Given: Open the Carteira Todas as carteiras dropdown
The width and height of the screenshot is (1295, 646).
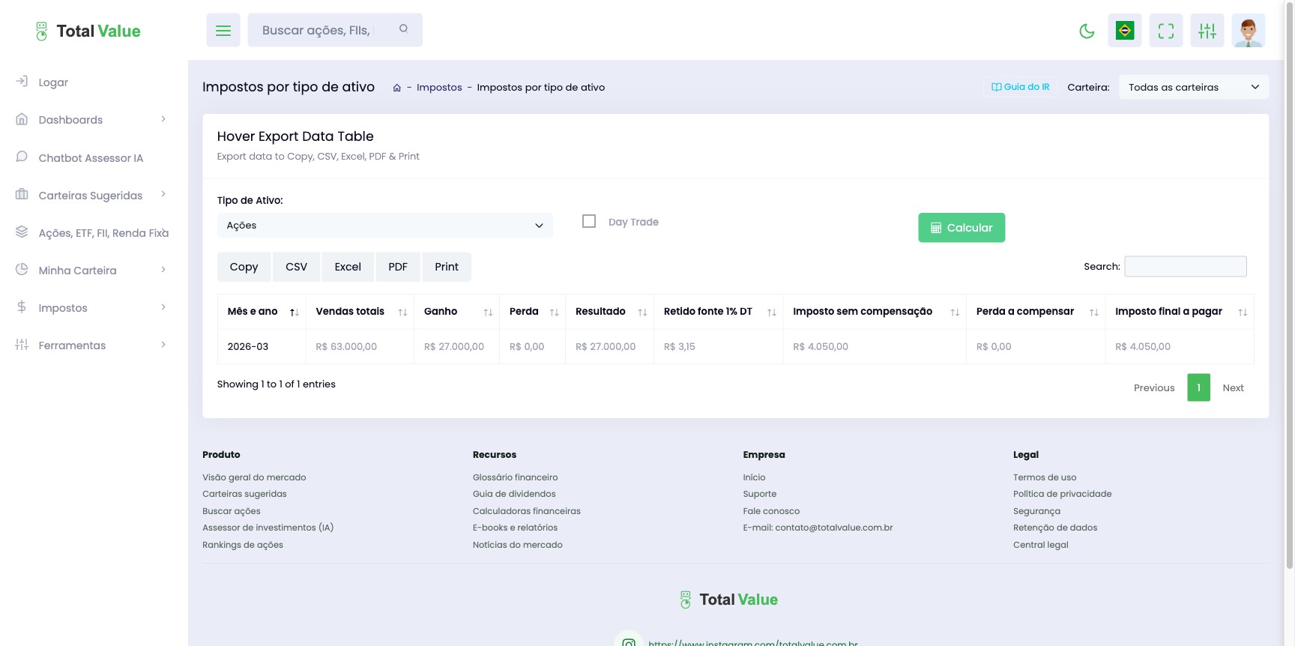Looking at the screenshot, I should point(1194,87).
